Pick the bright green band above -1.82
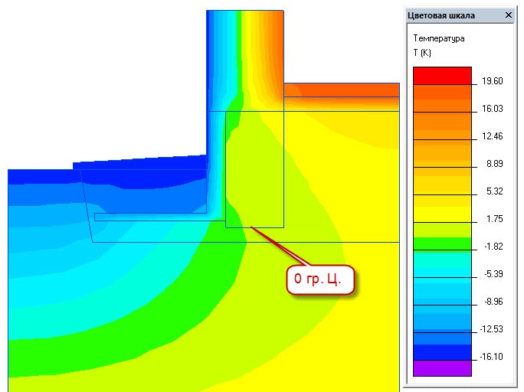The image size is (524, 392). tap(442, 243)
